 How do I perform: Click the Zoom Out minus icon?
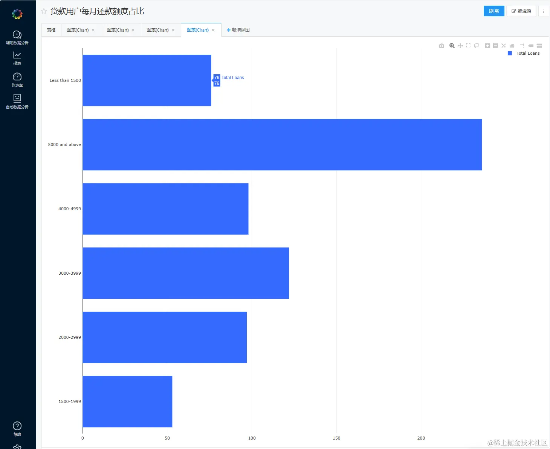pos(495,46)
